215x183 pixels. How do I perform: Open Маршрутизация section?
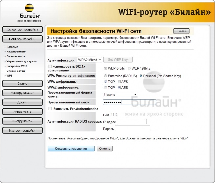pyautogui.click(x=22, y=93)
